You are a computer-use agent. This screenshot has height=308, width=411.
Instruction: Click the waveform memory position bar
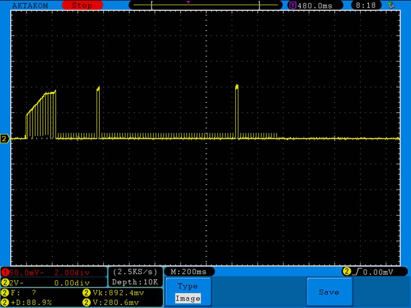tap(205, 6)
